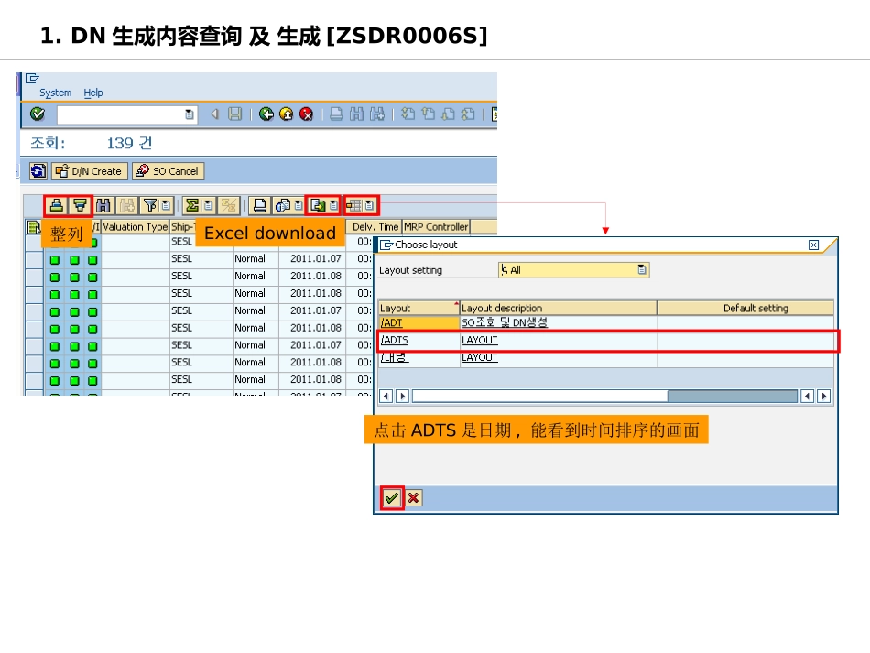Image resolution: width=870 pixels, height=653 pixels.
Task: Click the record count text 139 건
Action: [129, 143]
